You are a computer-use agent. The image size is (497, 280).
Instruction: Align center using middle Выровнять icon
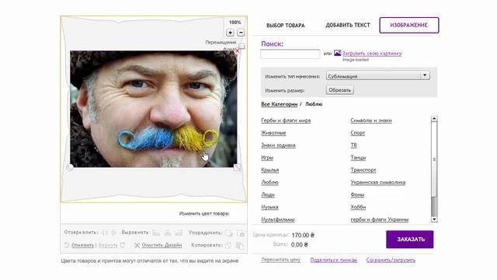point(168,233)
